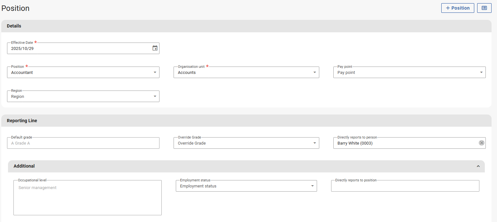Clear the Directly reports to person field
Screen dimensions: 497x222
[481, 143]
